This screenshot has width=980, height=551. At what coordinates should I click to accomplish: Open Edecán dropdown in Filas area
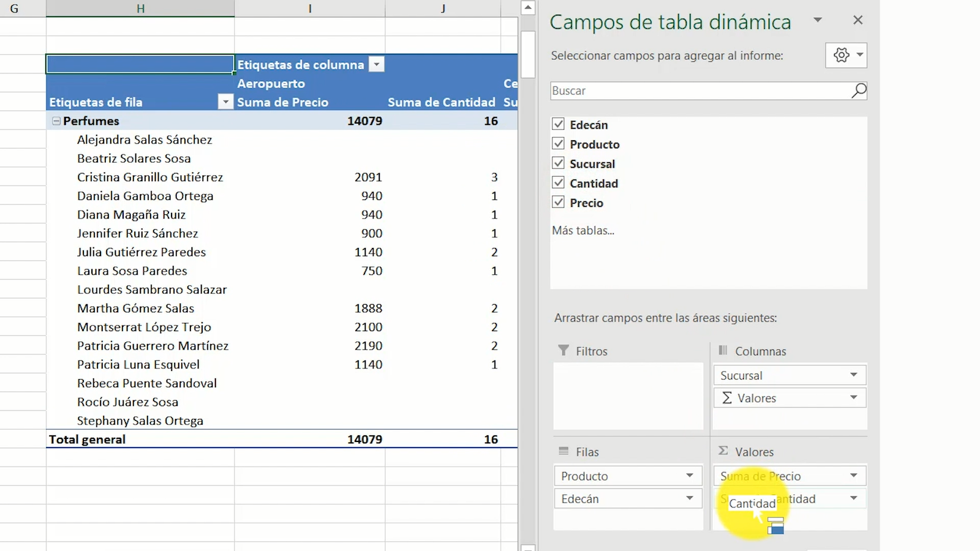(x=689, y=498)
